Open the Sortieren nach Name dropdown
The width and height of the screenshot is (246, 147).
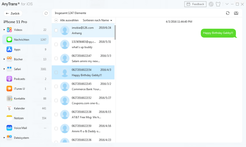coord(97,20)
